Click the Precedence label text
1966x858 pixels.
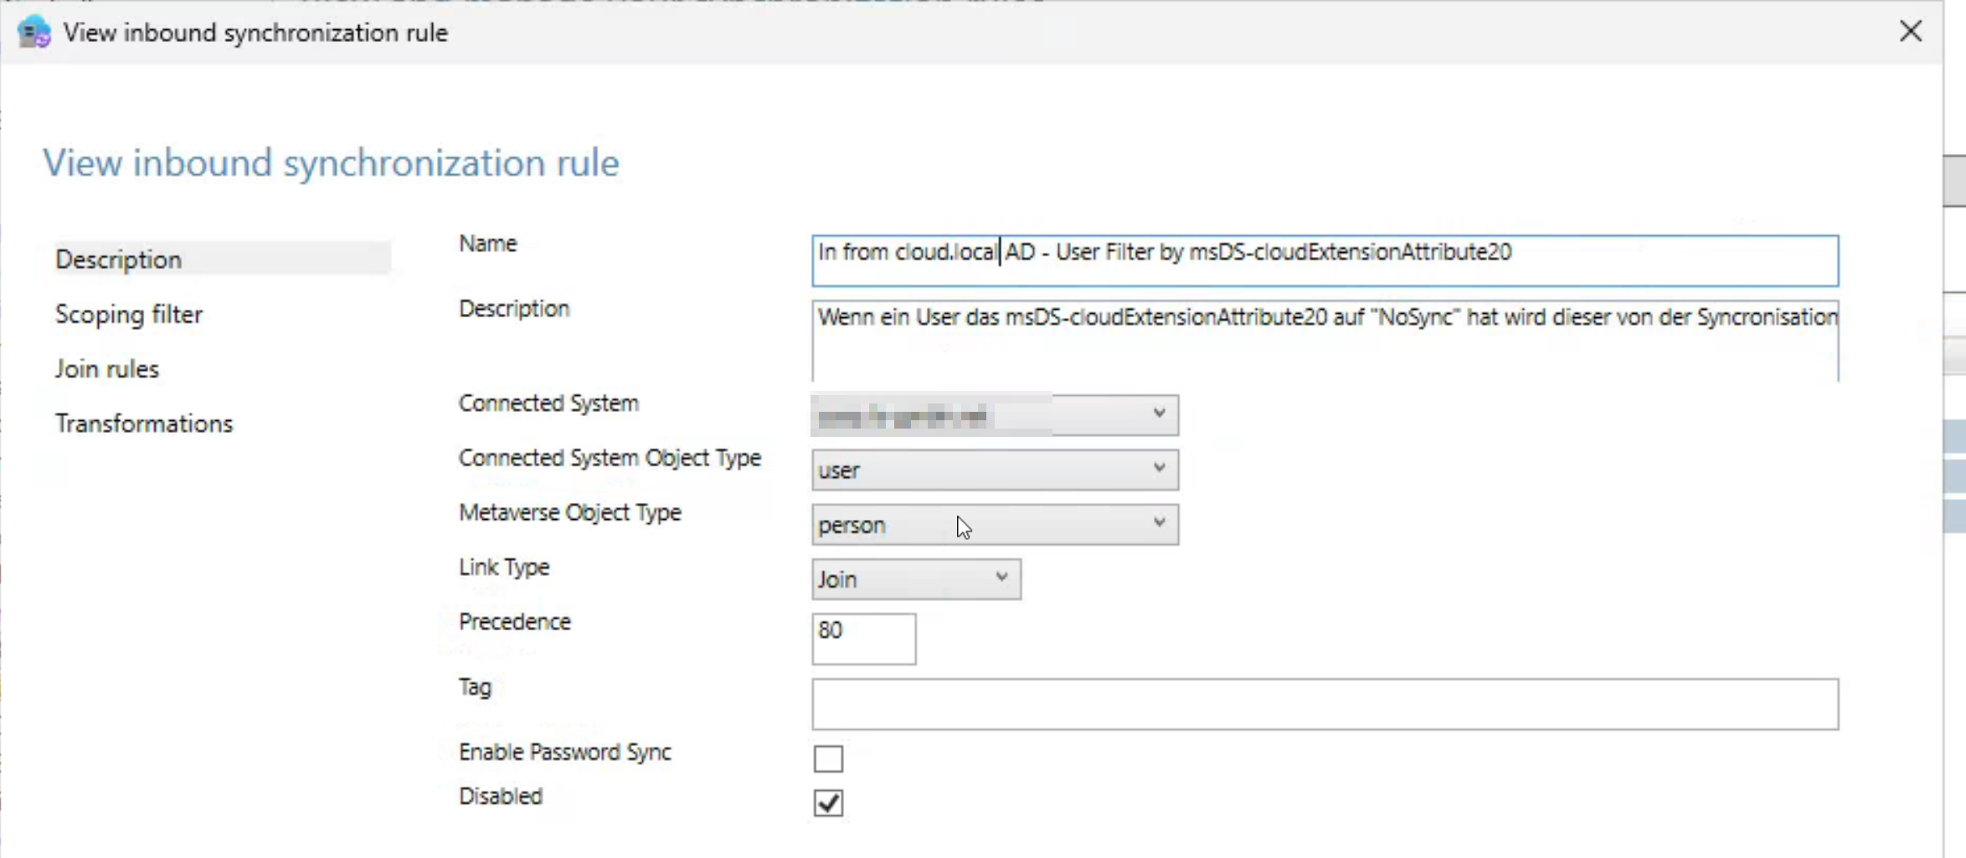pyautogui.click(x=514, y=622)
